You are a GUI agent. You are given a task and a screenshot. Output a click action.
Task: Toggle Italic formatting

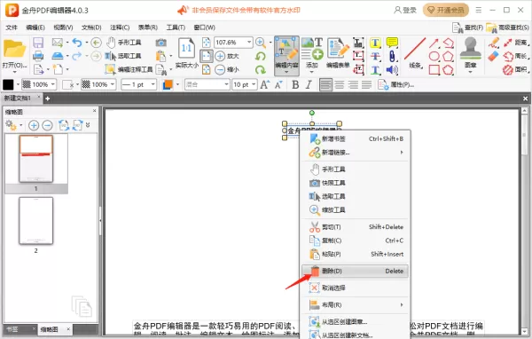click(x=309, y=84)
